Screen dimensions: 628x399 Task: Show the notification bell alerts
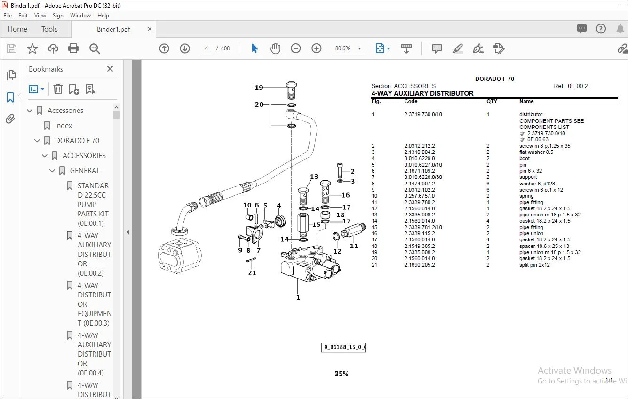[620, 29]
